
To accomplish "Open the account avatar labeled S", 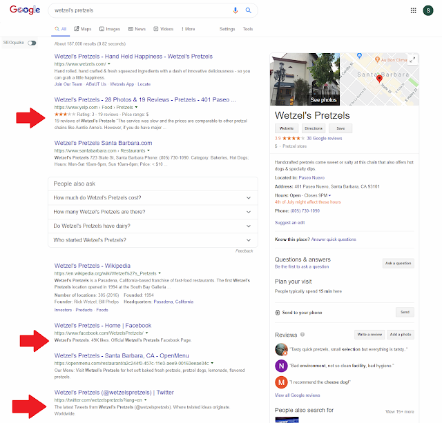I will pyautogui.click(x=428, y=10).
